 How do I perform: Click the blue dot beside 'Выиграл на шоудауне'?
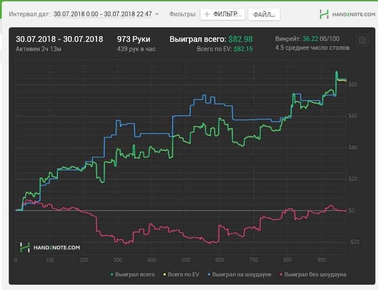[x=209, y=274]
